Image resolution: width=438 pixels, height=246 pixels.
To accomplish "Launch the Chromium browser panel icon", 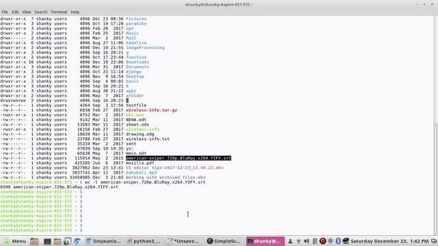I will [77, 241].
